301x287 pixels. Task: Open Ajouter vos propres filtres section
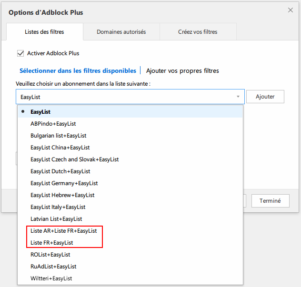182,70
